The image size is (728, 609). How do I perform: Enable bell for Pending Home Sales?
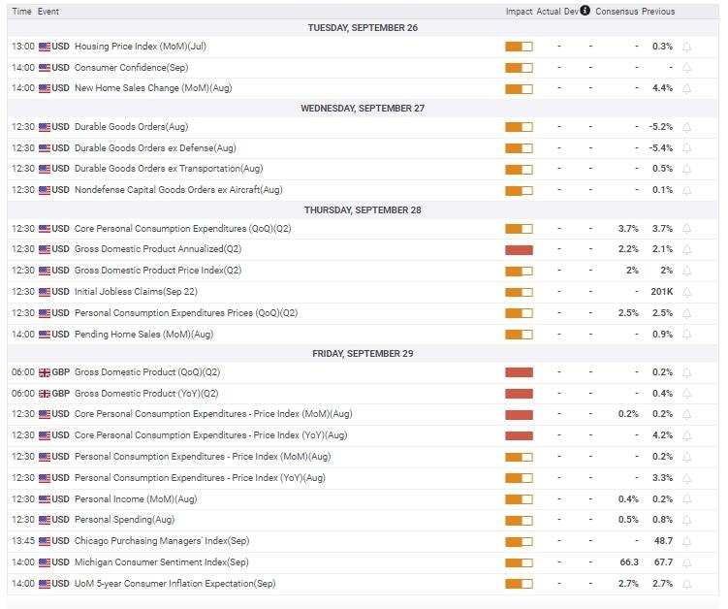(x=686, y=335)
